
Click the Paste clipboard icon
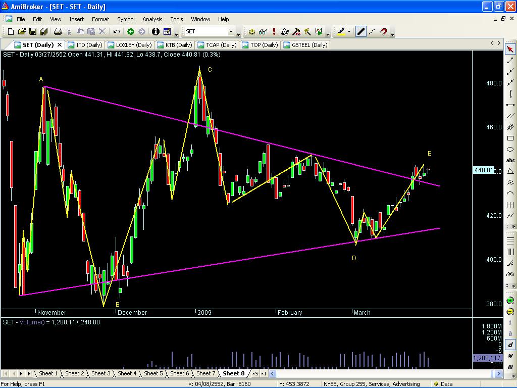[x=91, y=32]
